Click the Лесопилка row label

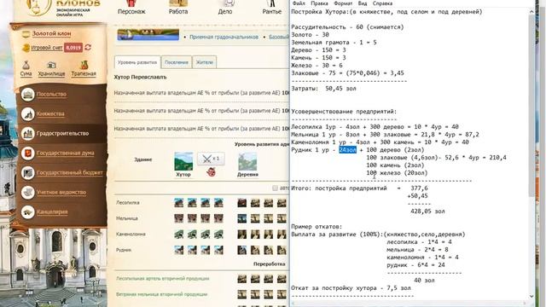(128, 203)
